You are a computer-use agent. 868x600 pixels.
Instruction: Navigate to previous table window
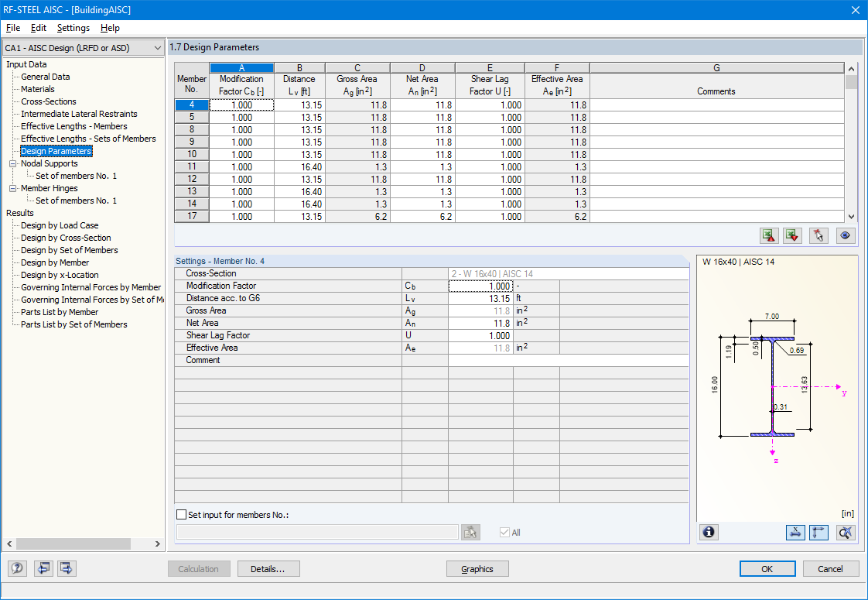click(x=43, y=568)
